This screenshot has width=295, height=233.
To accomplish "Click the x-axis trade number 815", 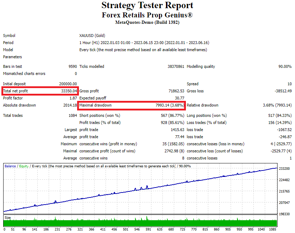I will pos(205,229).
